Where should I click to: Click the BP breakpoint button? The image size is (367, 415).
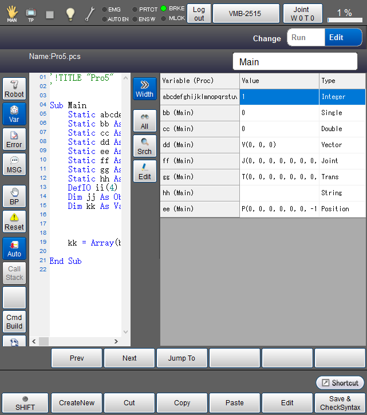[14, 196]
